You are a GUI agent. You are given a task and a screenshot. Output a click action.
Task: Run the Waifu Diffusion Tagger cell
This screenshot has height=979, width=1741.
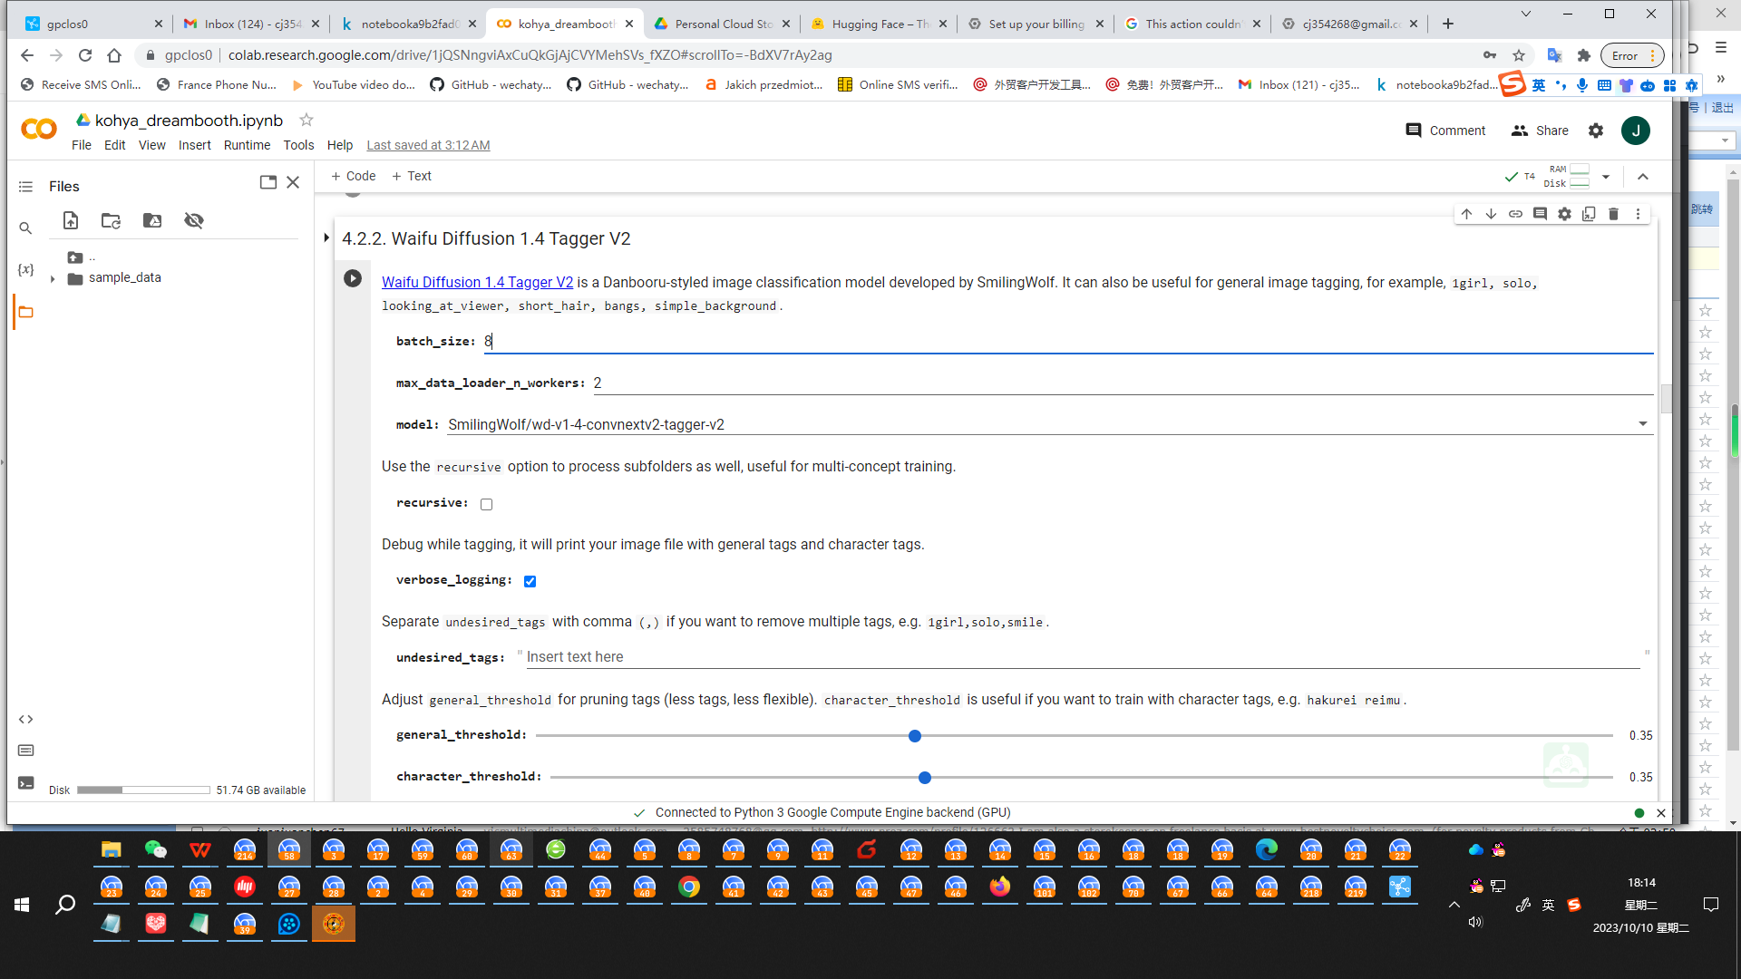click(x=353, y=278)
